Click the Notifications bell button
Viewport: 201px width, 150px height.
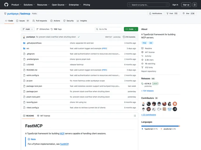point(155,13)
